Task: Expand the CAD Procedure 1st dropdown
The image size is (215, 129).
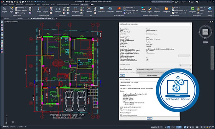Action: (186, 10)
